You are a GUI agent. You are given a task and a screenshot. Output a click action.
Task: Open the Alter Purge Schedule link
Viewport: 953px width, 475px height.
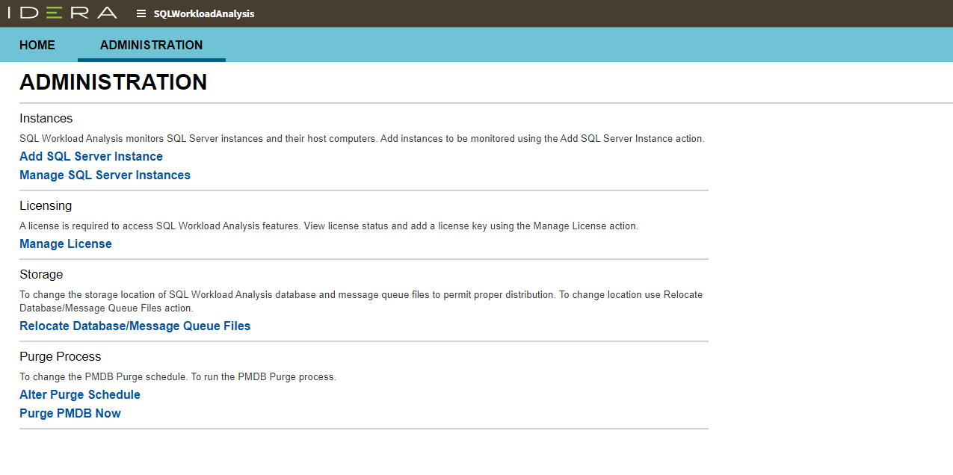80,394
